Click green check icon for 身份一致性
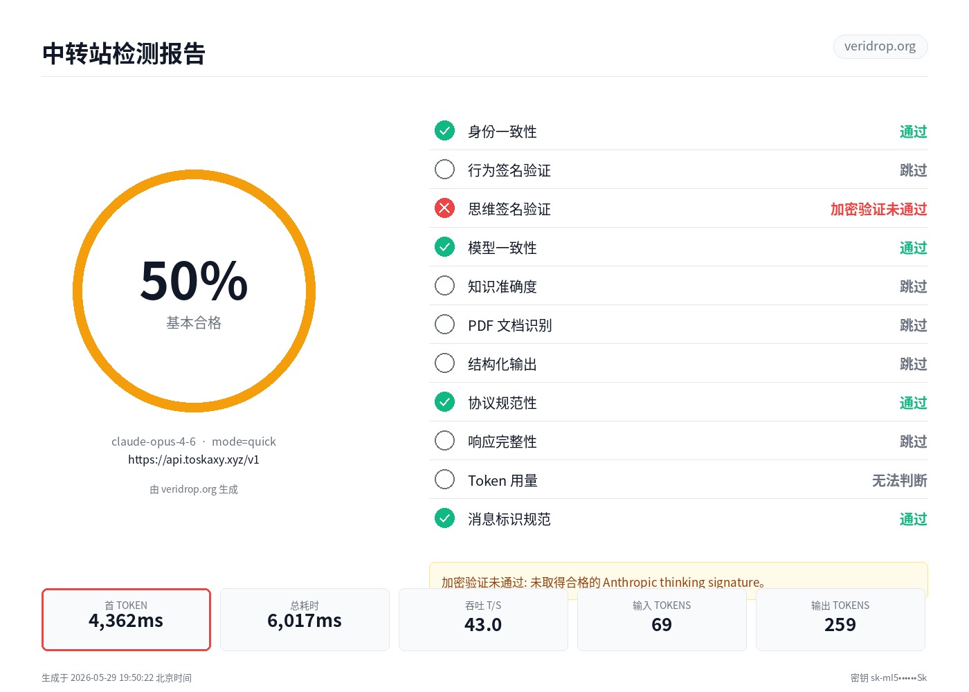The image size is (969, 692). click(444, 131)
